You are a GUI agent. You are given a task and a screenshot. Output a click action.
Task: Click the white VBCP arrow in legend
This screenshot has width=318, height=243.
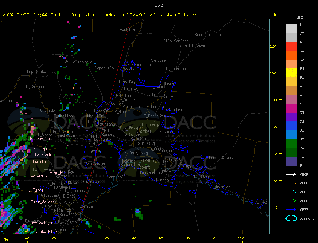pyautogui.click(x=291, y=174)
